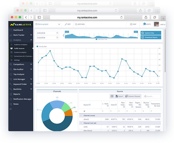The height and width of the screenshot is (143, 174).
Task: Click the 2/20/2018 start date field
Action: [48, 33]
